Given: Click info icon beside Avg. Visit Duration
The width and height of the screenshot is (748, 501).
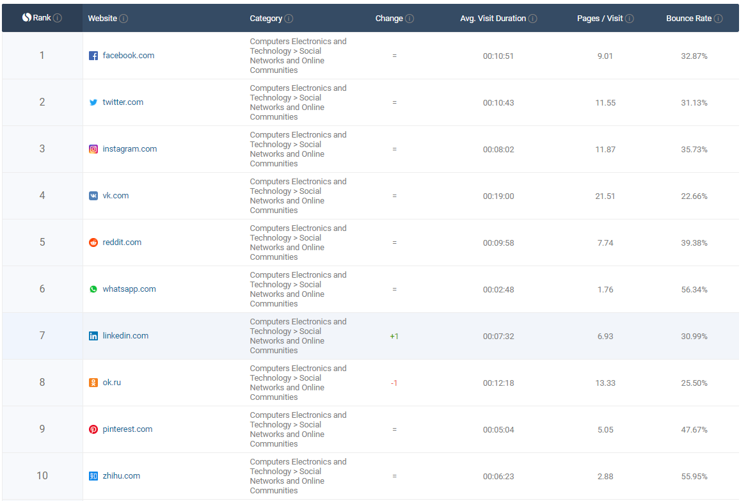Looking at the screenshot, I should 533,19.
